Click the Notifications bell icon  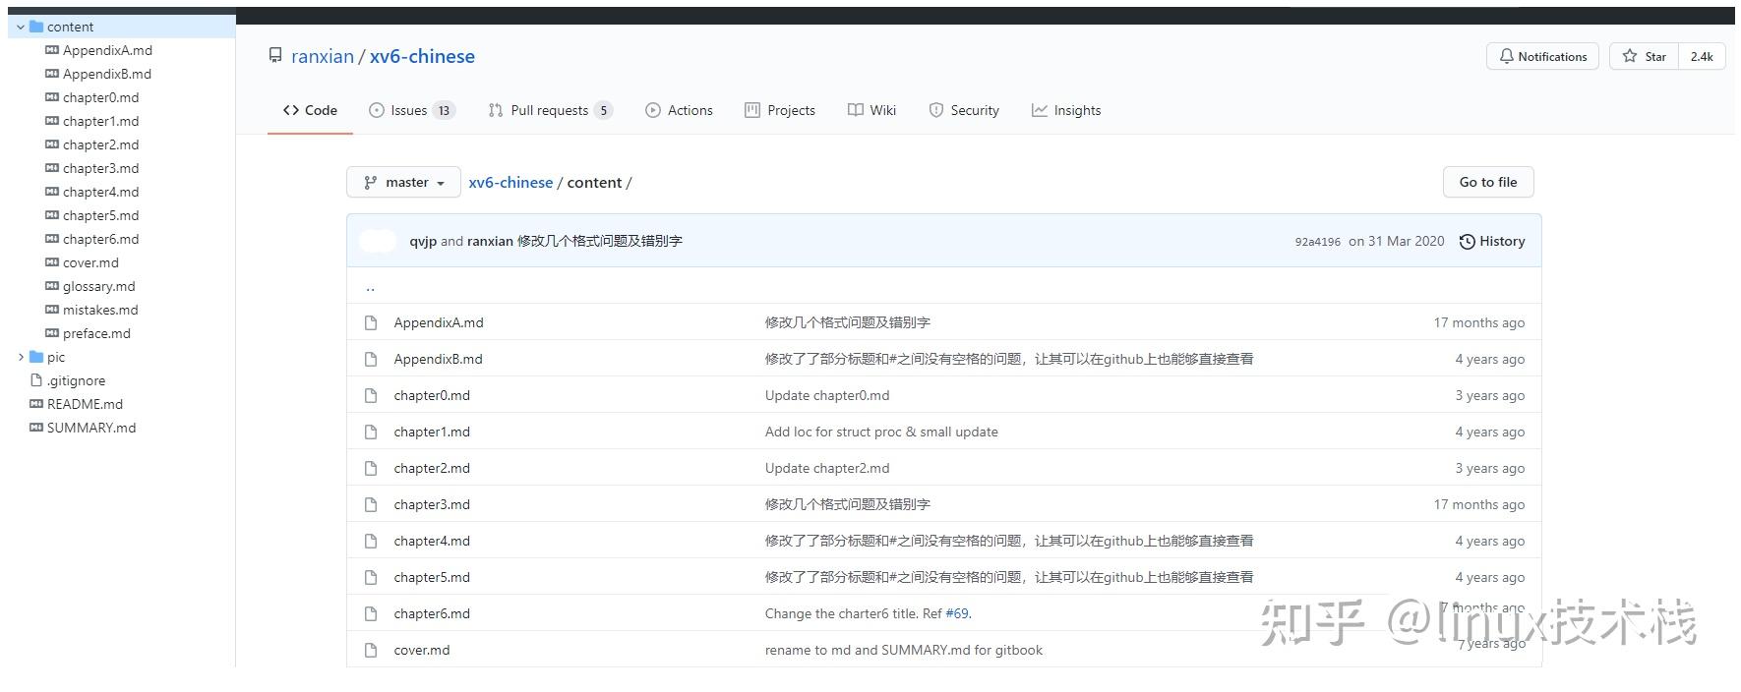pyautogui.click(x=1506, y=57)
